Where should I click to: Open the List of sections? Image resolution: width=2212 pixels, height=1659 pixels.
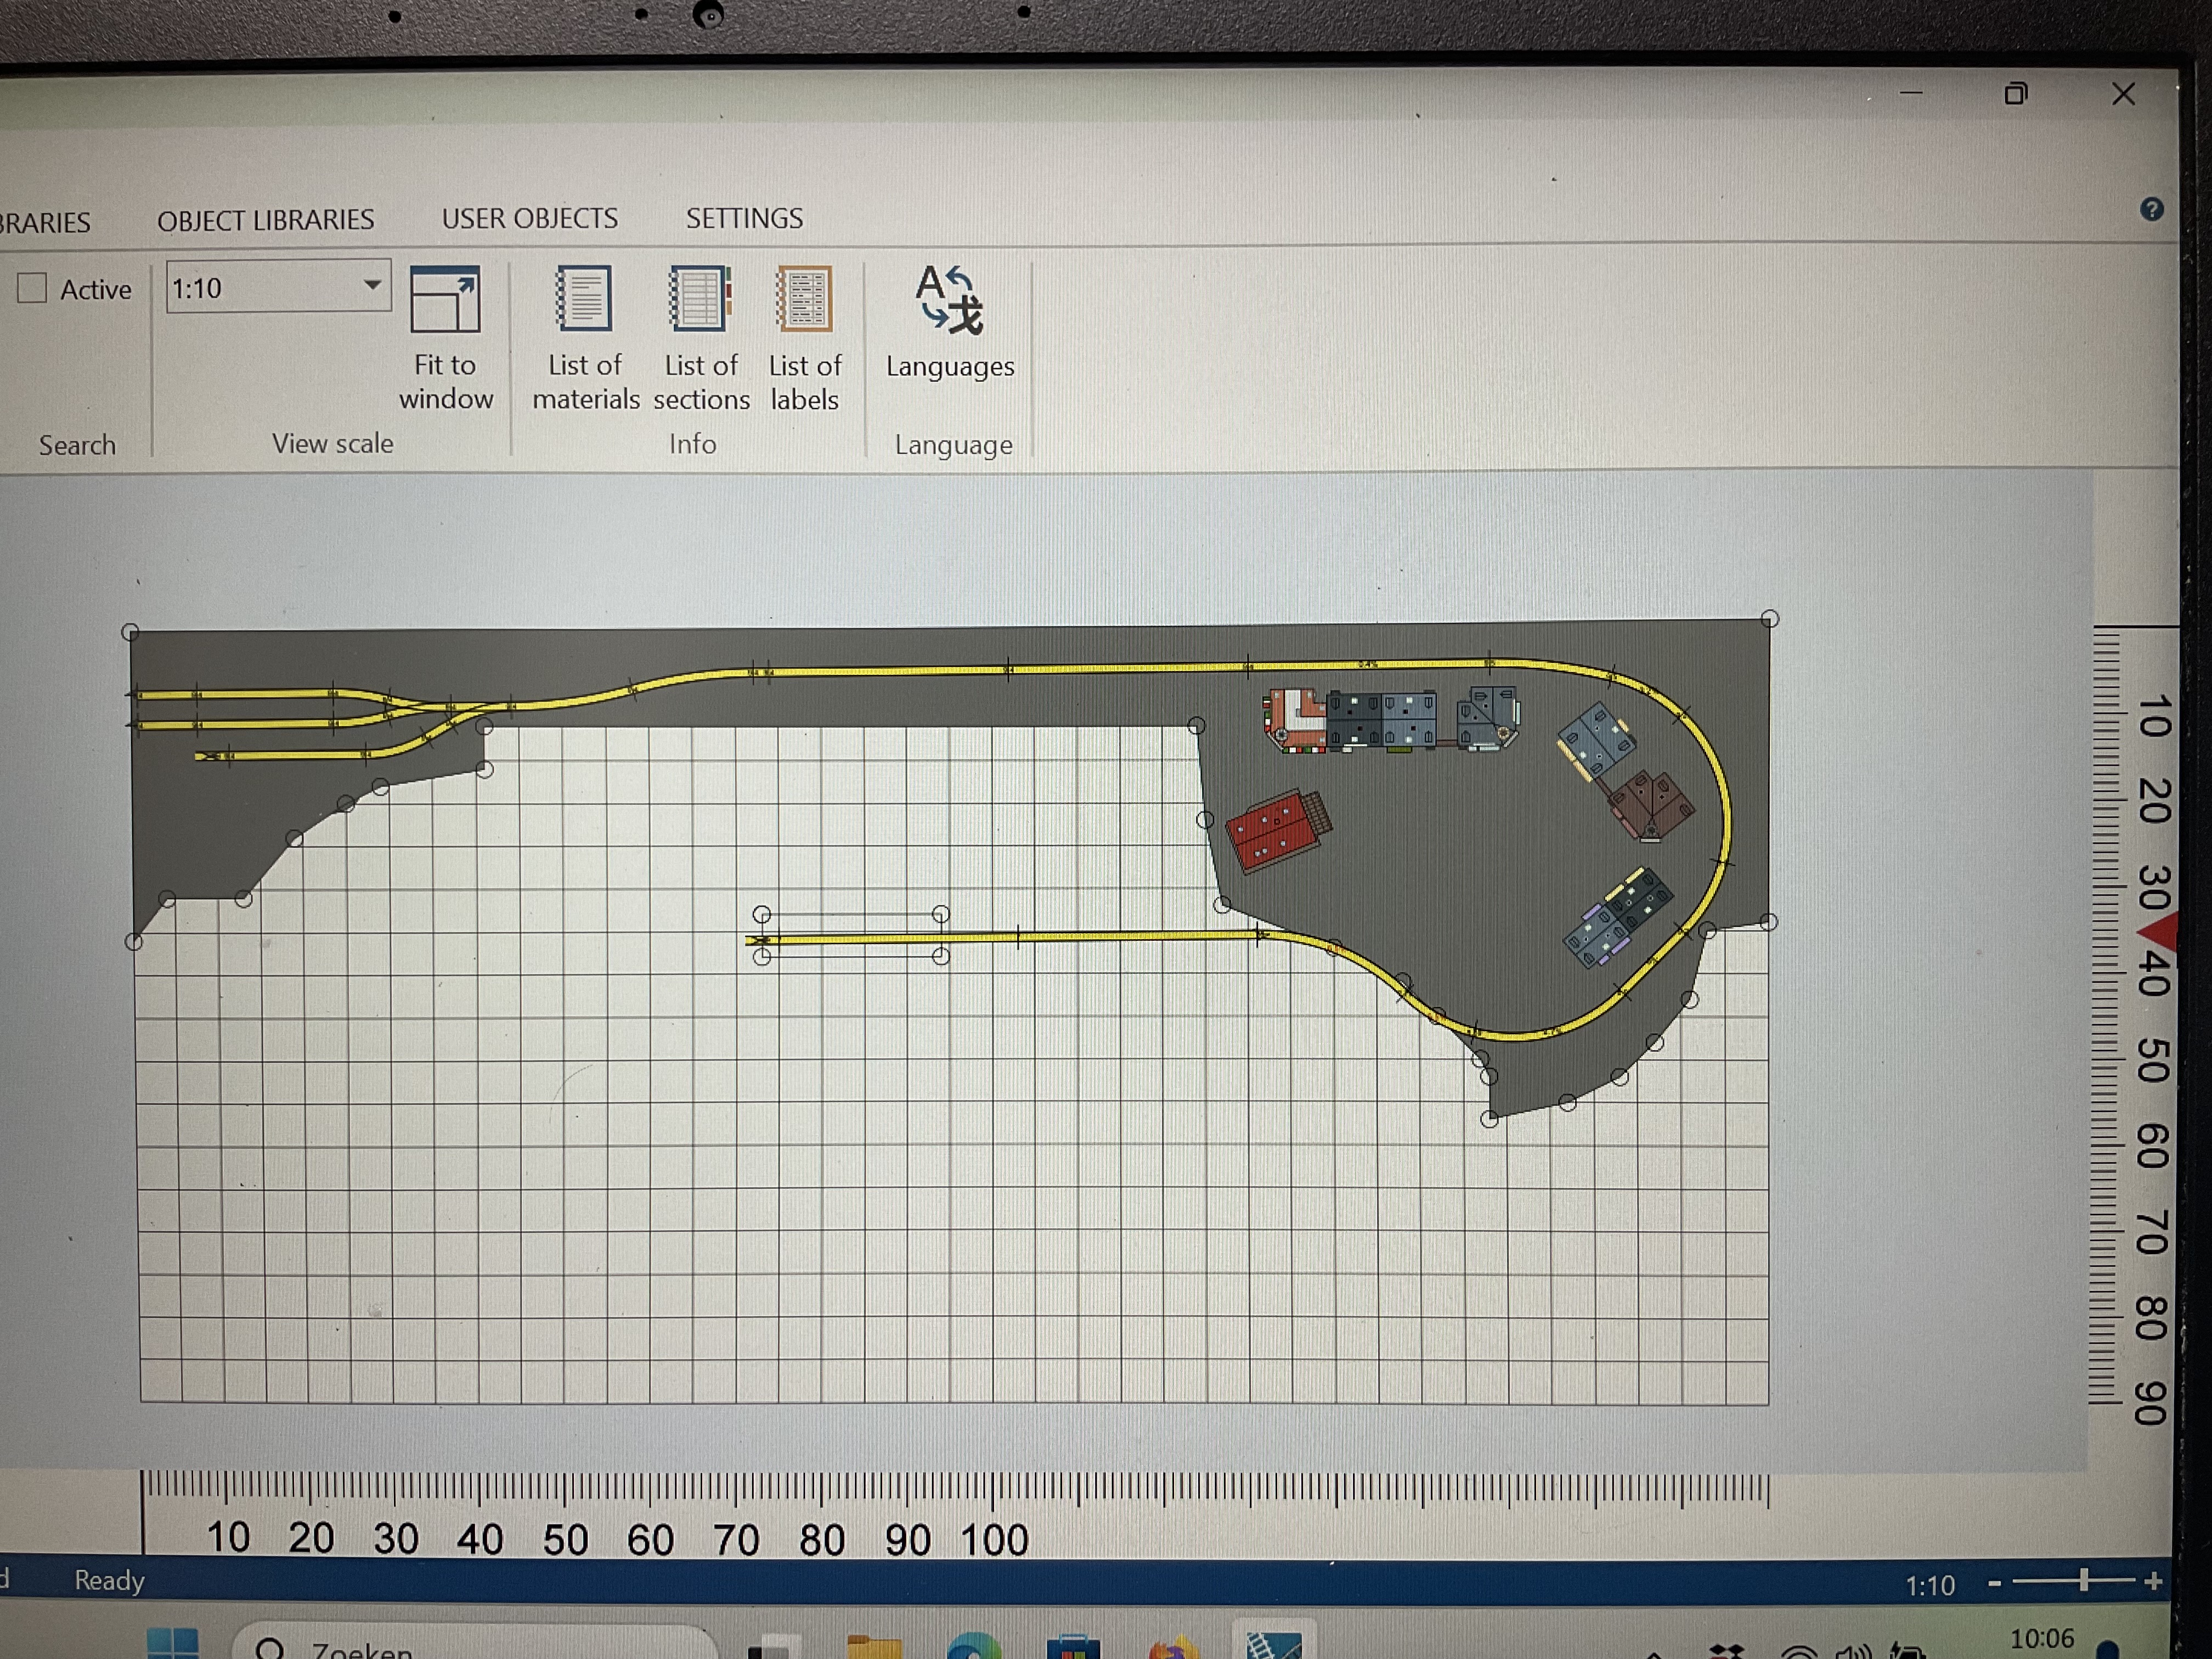click(x=700, y=299)
